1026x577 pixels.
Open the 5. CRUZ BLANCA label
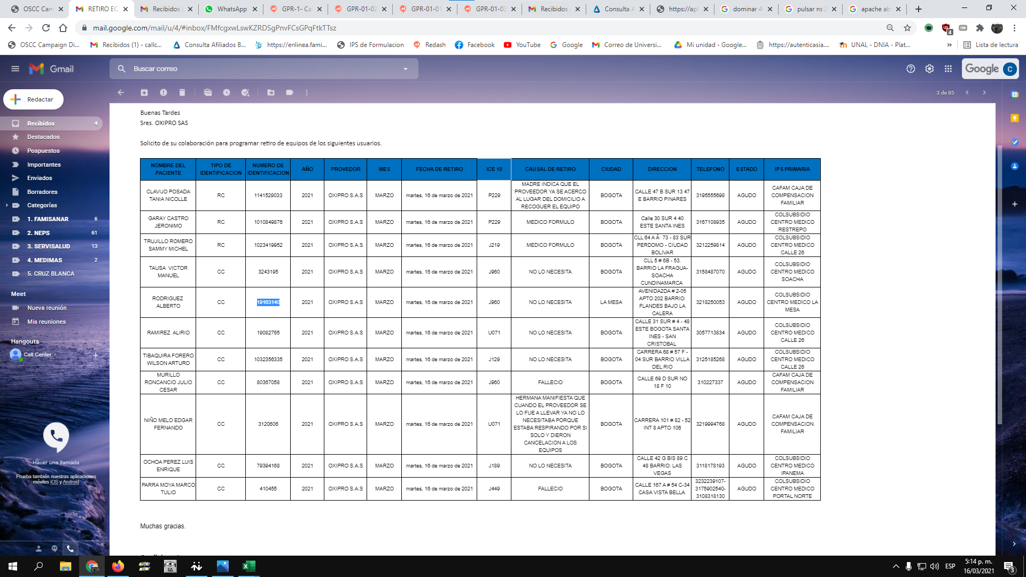point(51,274)
